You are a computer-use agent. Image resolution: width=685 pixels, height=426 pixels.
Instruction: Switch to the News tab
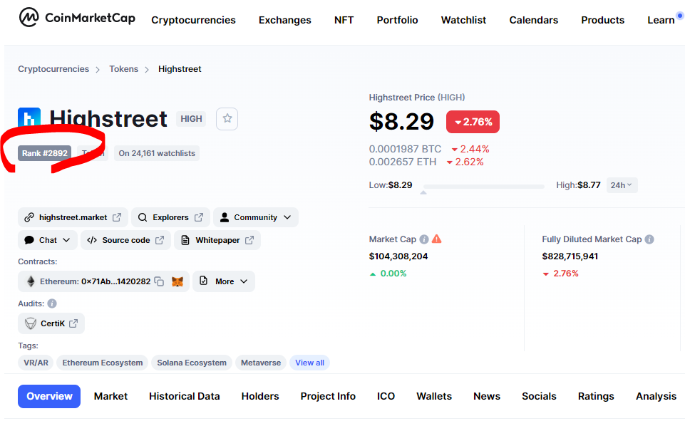[487, 396]
